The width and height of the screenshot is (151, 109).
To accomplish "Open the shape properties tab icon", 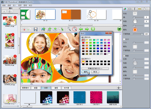I will 125,9.
